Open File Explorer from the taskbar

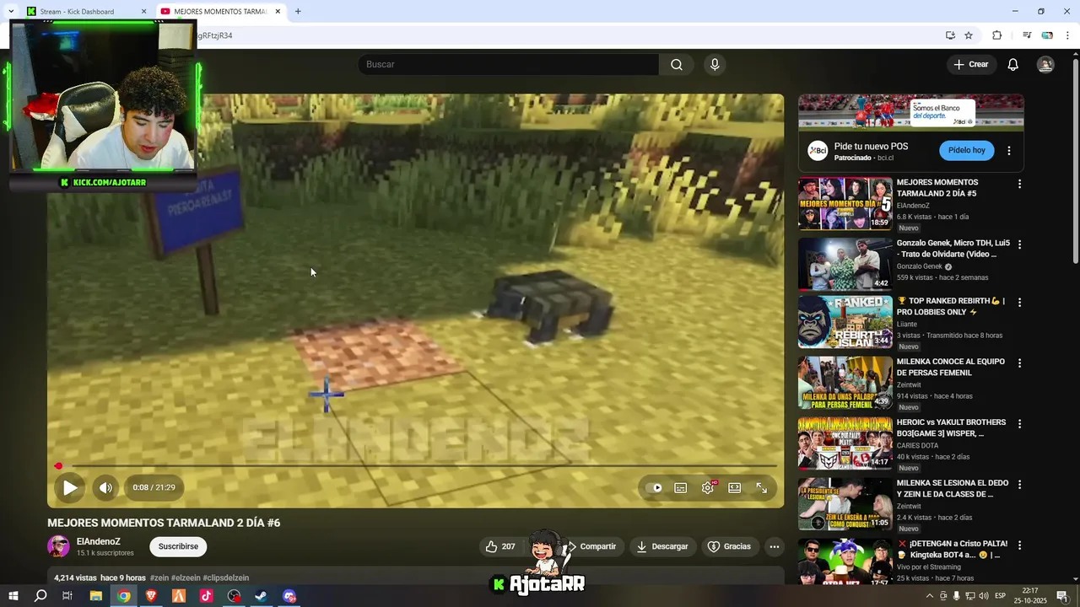(x=96, y=596)
